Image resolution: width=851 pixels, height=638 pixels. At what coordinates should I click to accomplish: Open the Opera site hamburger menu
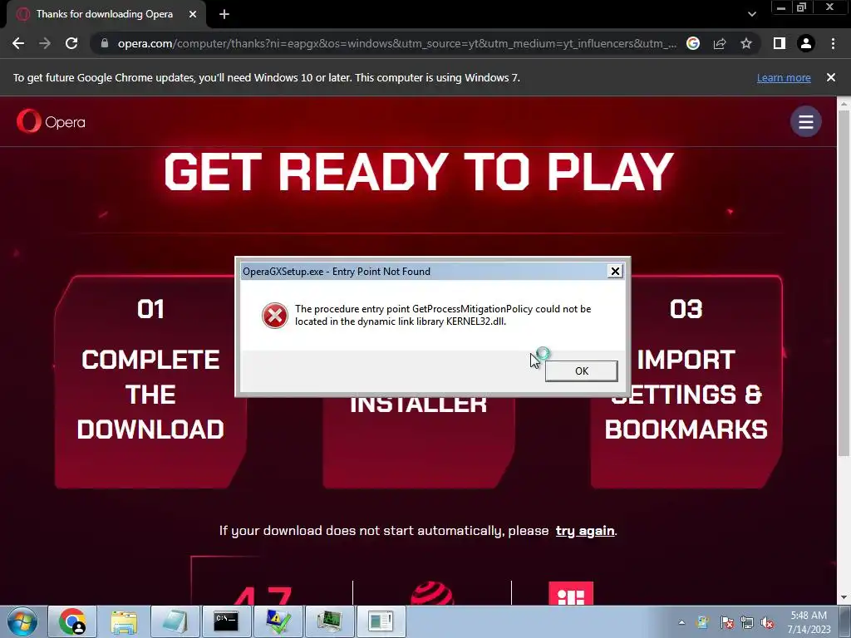(806, 121)
